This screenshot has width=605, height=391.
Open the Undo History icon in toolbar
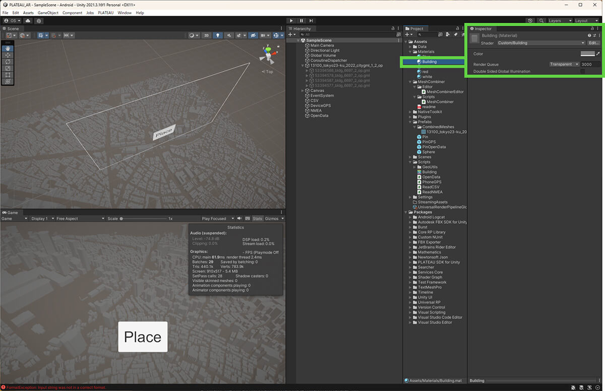pyautogui.click(x=530, y=21)
